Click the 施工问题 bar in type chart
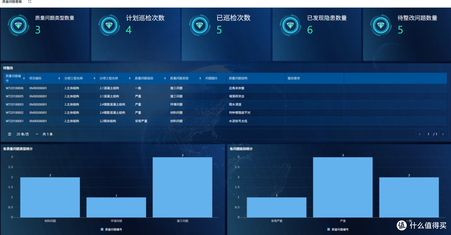 pyautogui.click(x=182, y=187)
